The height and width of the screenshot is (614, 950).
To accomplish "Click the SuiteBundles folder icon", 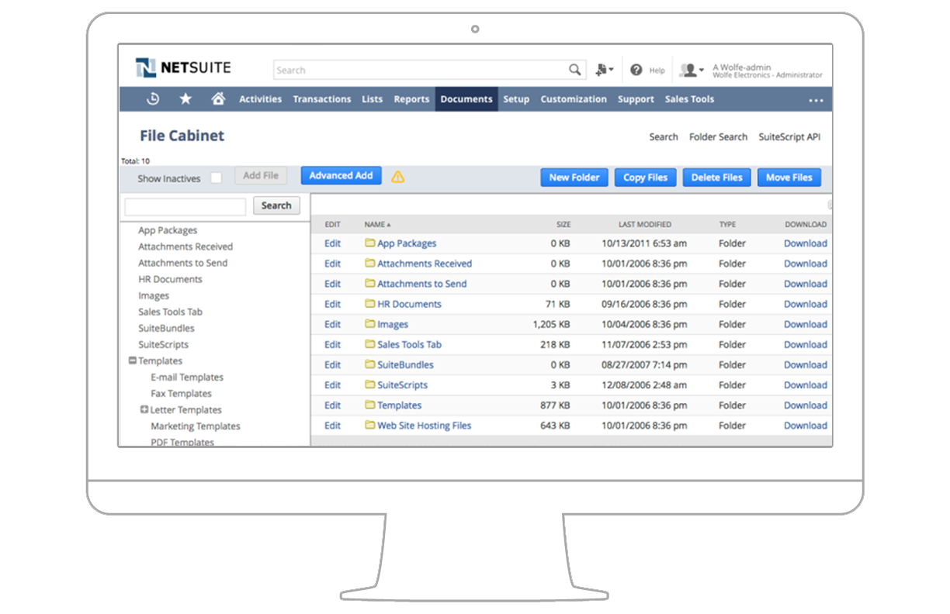I will pos(370,364).
